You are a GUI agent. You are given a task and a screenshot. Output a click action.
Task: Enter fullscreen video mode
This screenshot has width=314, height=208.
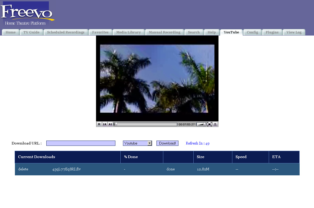(x=209, y=124)
